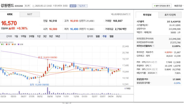The width and height of the screenshot is (190, 104).
Task: Collapse the chart panel using bottom arrow
Action: click(67, 103)
